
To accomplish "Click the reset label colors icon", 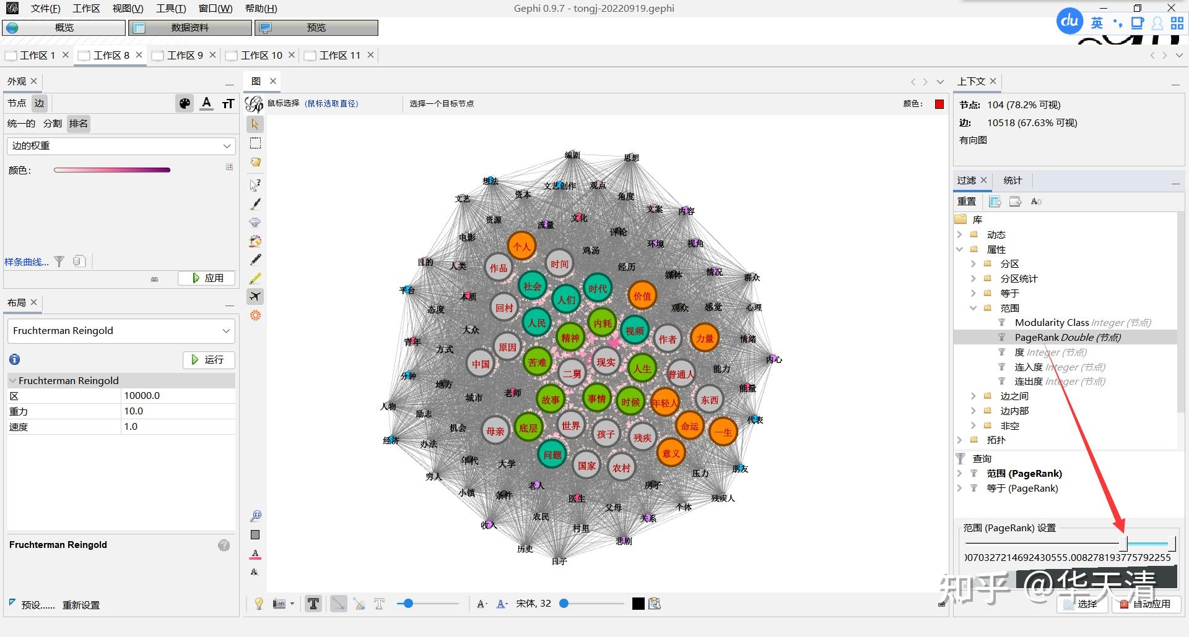I will click(x=255, y=554).
